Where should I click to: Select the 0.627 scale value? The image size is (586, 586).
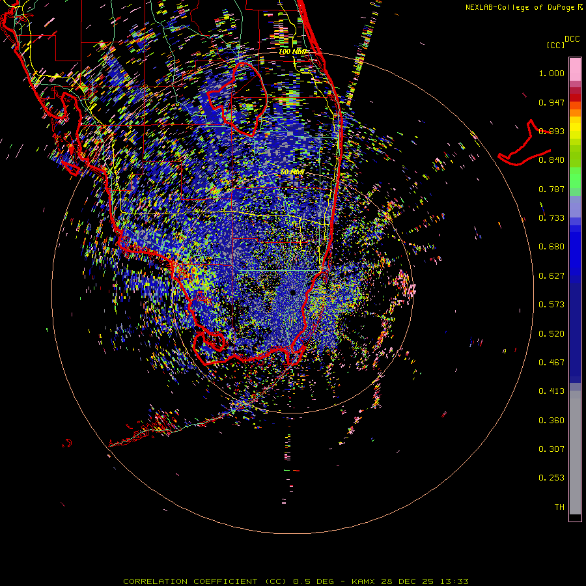pyautogui.click(x=551, y=276)
